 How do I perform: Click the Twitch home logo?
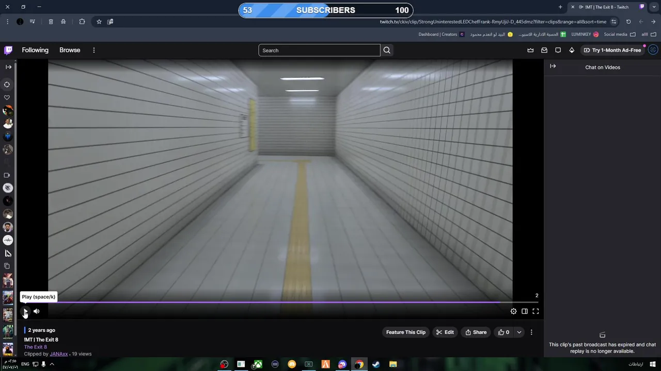[8, 50]
